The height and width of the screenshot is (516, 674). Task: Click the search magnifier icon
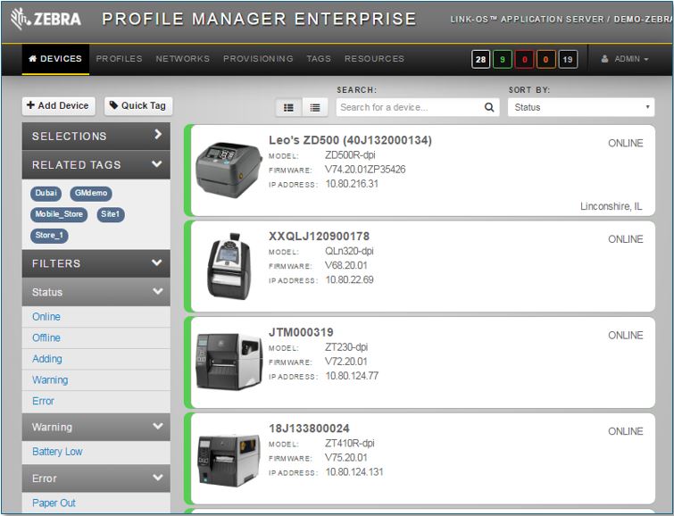(489, 107)
